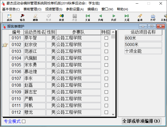The height and width of the screenshot is (127, 167).
Task: Click the 查询 (Query) toolbar icon
Action: pyautogui.click(x=140, y=17)
